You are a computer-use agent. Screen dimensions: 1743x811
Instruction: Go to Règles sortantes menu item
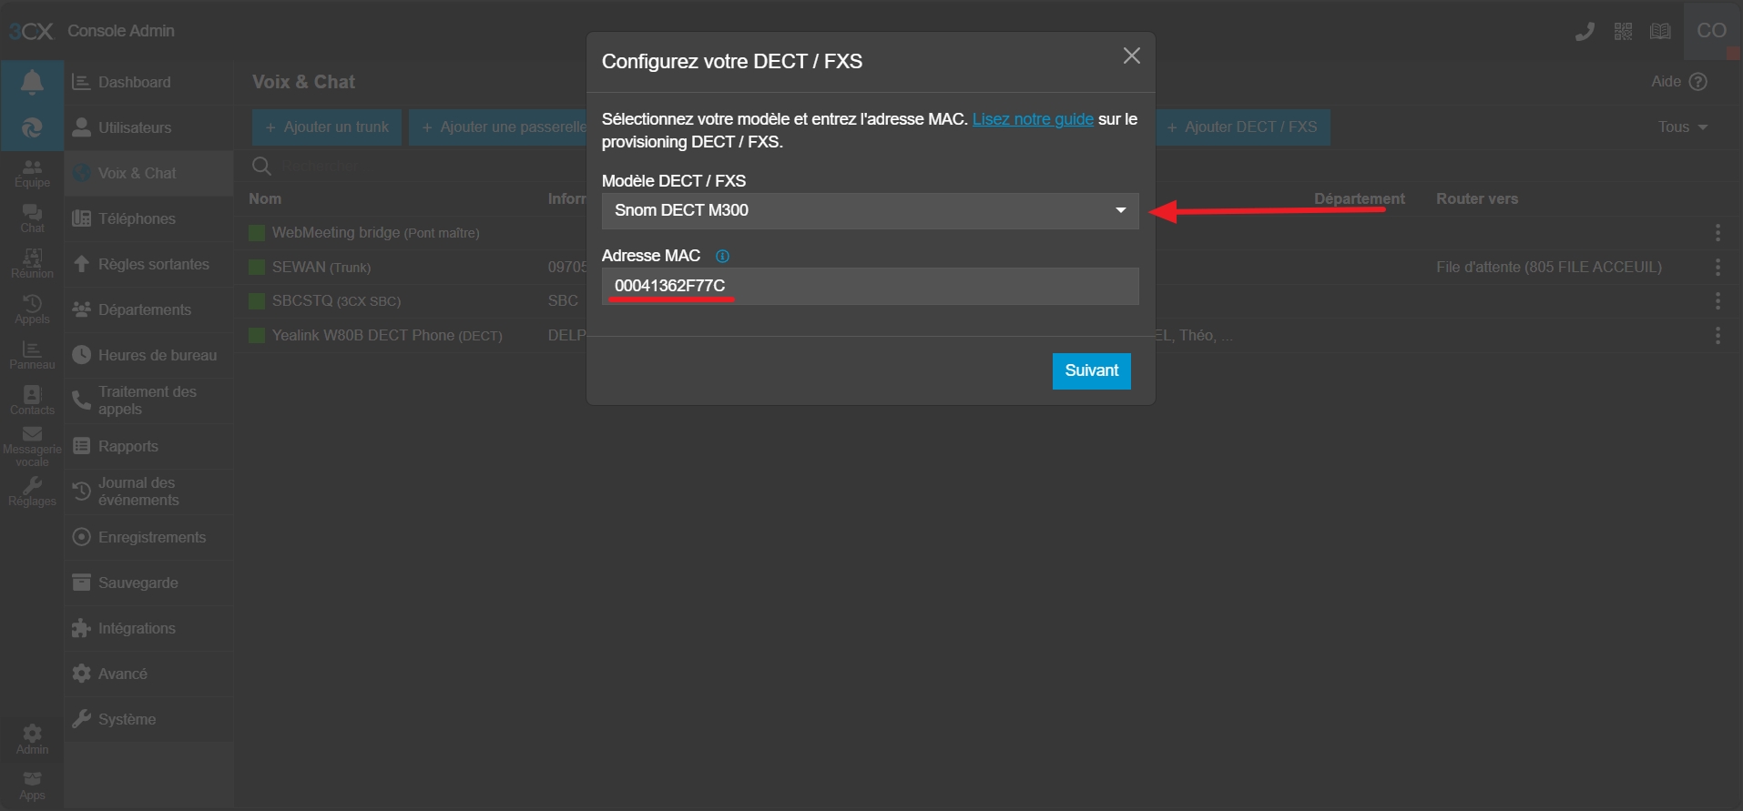click(148, 264)
